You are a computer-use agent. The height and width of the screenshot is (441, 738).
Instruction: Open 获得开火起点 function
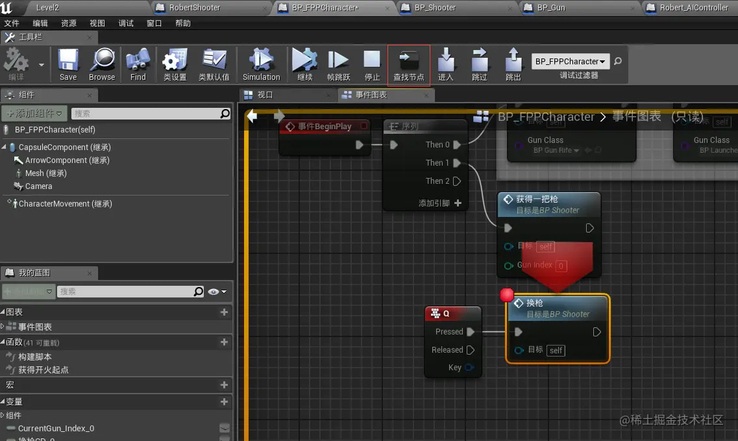click(x=43, y=370)
